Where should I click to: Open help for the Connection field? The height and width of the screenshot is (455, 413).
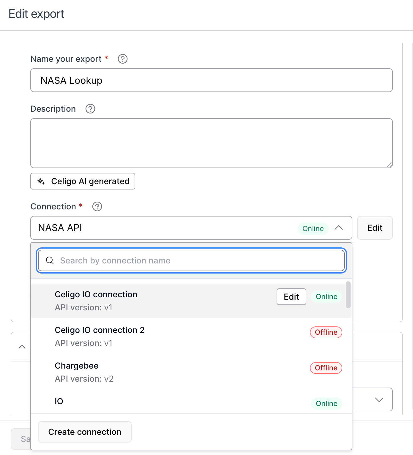pyautogui.click(x=97, y=206)
